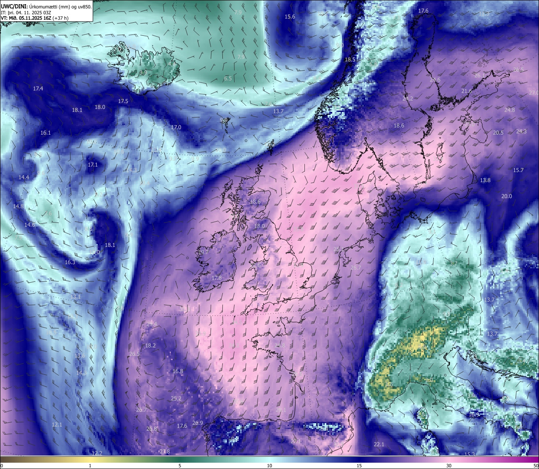Click the 21.6 value label

[x=467, y=91]
